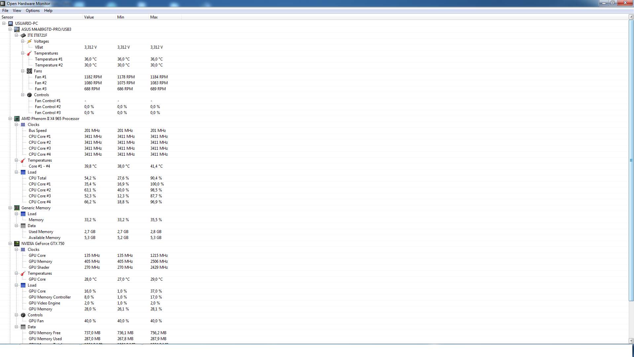This screenshot has height=357, width=634.
Task: Collapse the AMD Phenom II X4 965 Processor node
Action: 10,119
